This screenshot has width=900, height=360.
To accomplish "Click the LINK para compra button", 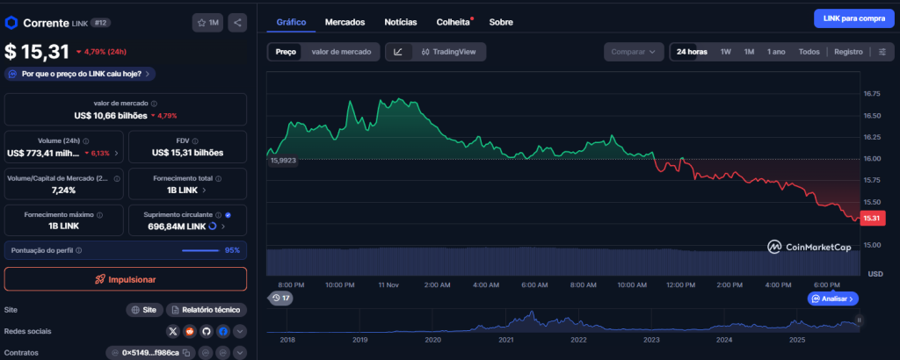I will coord(852,18).
